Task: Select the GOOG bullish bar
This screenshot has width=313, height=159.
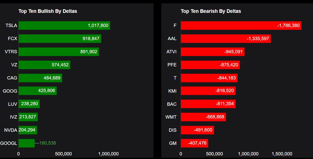Action: tap(38, 91)
